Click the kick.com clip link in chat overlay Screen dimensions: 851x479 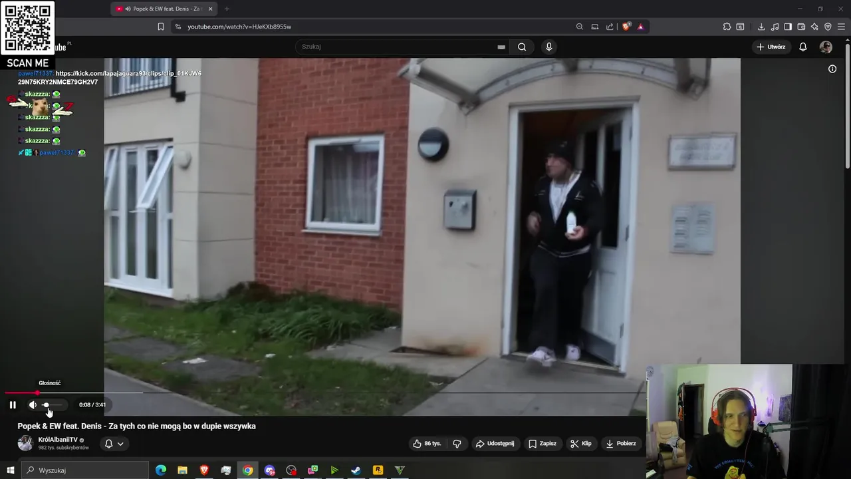pyautogui.click(x=110, y=78)
